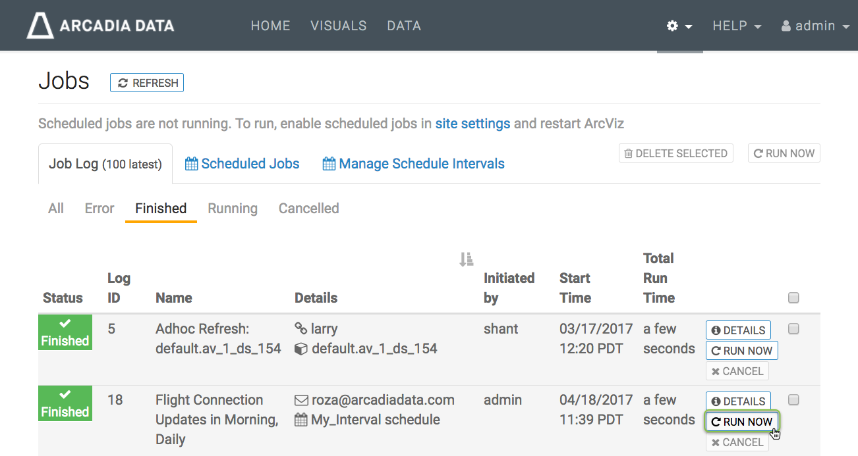Click the green Finished status for log 5

point(65,332)
